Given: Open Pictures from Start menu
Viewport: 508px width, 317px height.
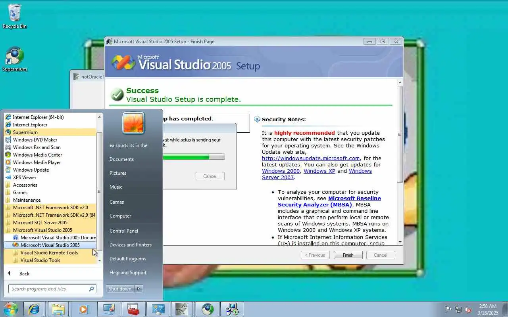Looking at the screenshot, I should (x=133, y=173).
